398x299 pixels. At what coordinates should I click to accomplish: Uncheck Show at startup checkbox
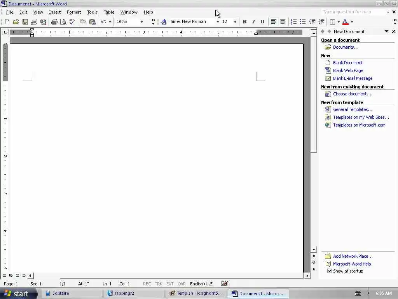(x=329, y=271)
